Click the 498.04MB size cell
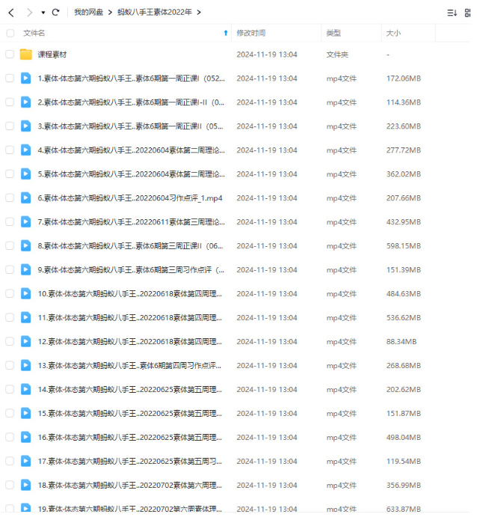 tap(404, 437)
